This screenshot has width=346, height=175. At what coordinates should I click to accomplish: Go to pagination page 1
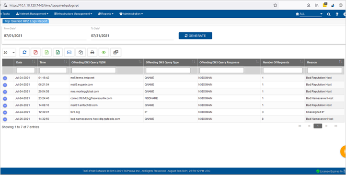click(x=318, y=126)
